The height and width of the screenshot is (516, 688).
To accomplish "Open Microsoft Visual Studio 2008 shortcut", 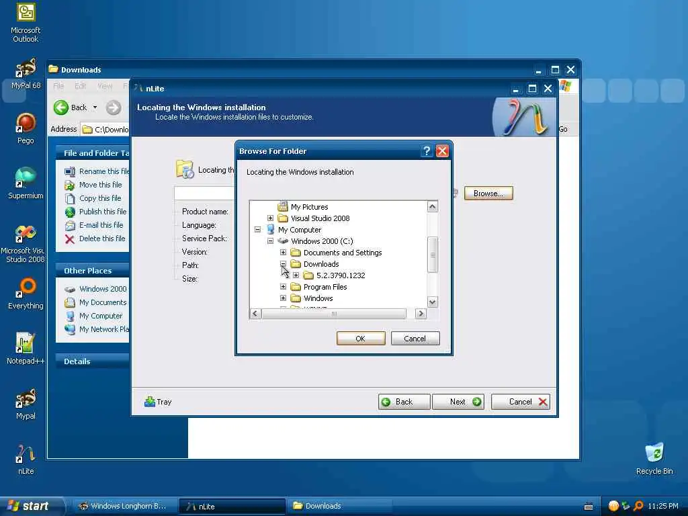I will click(x=25, y=244).
